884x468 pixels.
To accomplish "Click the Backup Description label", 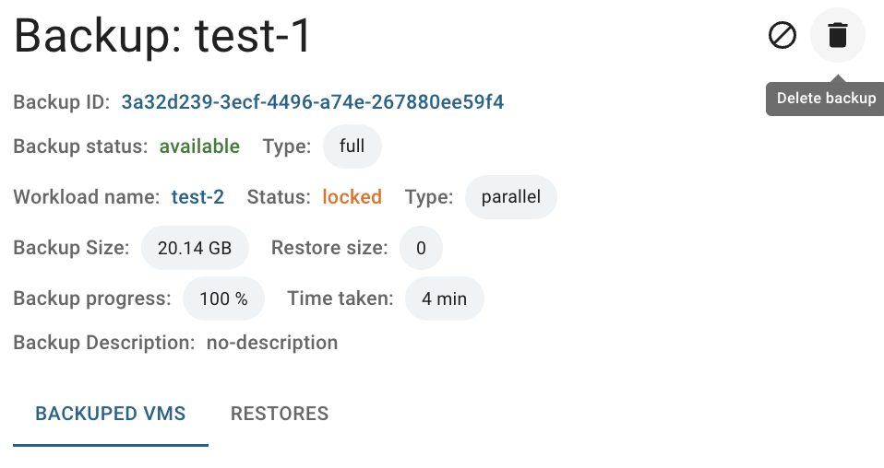I will click(x=104, y=343).
